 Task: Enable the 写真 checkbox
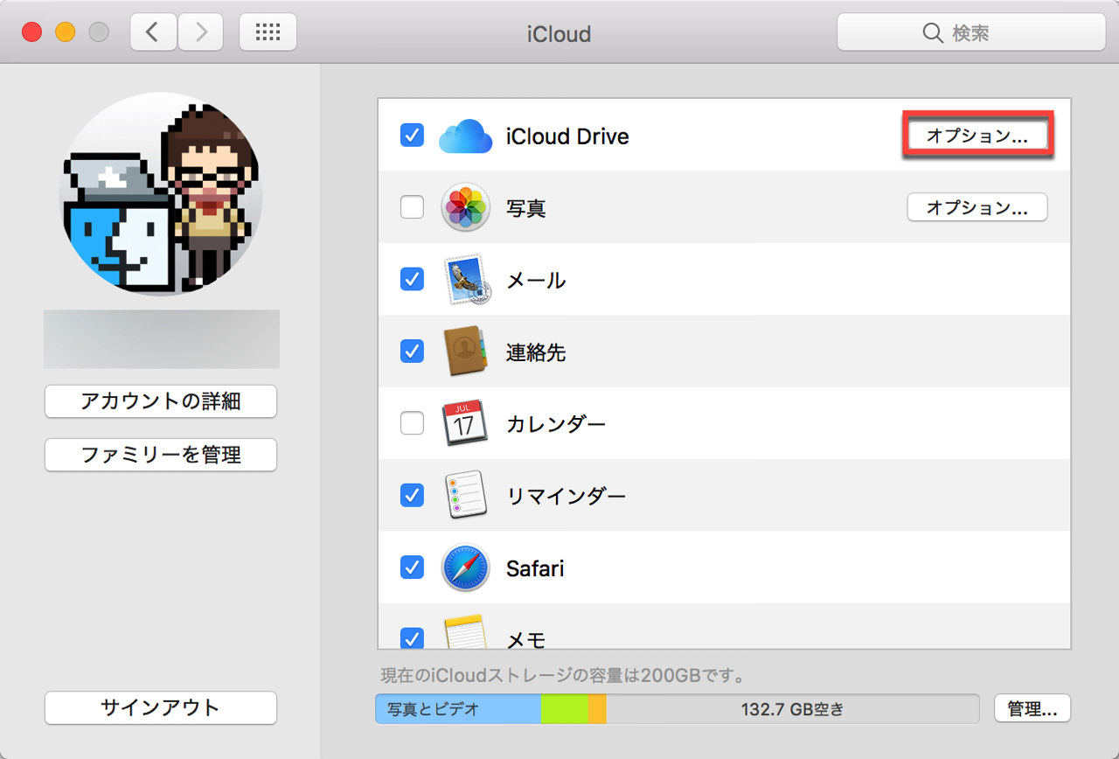412,207
